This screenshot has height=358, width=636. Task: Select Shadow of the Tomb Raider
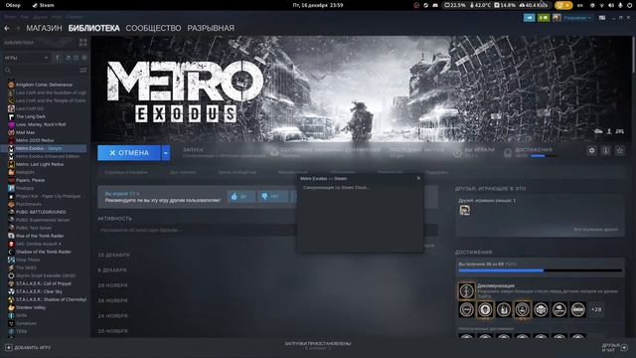click(x=44, y=252)
